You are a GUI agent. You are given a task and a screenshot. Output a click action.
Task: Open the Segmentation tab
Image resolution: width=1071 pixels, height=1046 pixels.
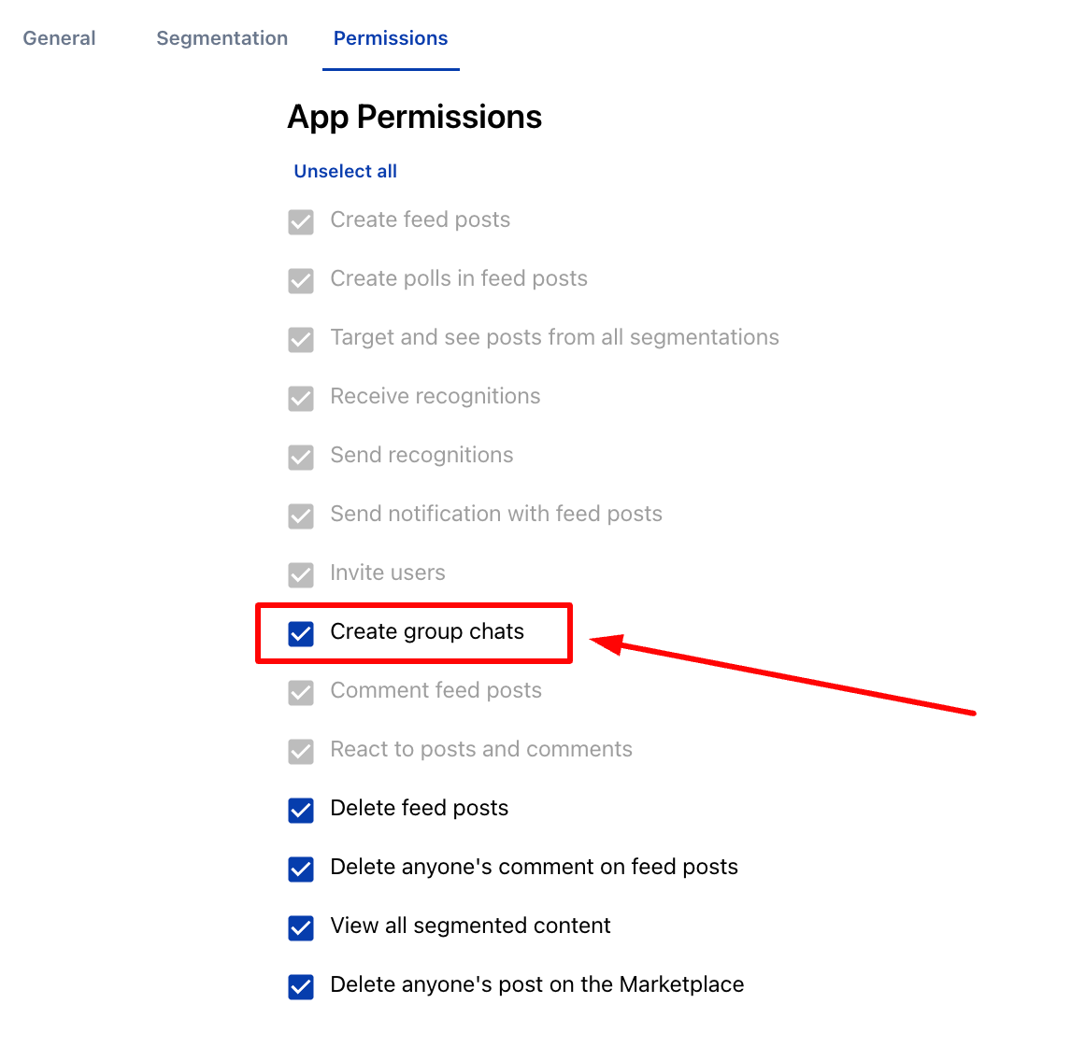[222, 38]
